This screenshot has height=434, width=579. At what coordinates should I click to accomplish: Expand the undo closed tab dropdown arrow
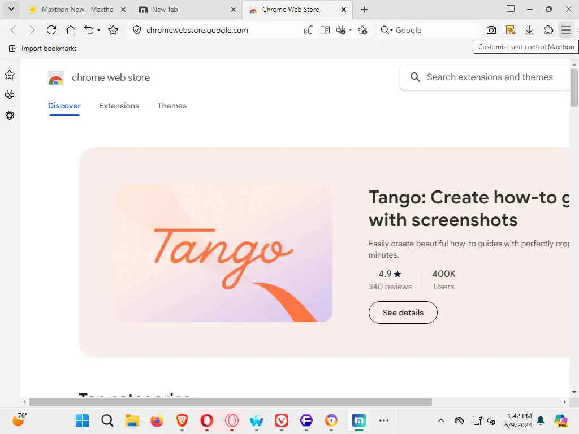[98, 30]
